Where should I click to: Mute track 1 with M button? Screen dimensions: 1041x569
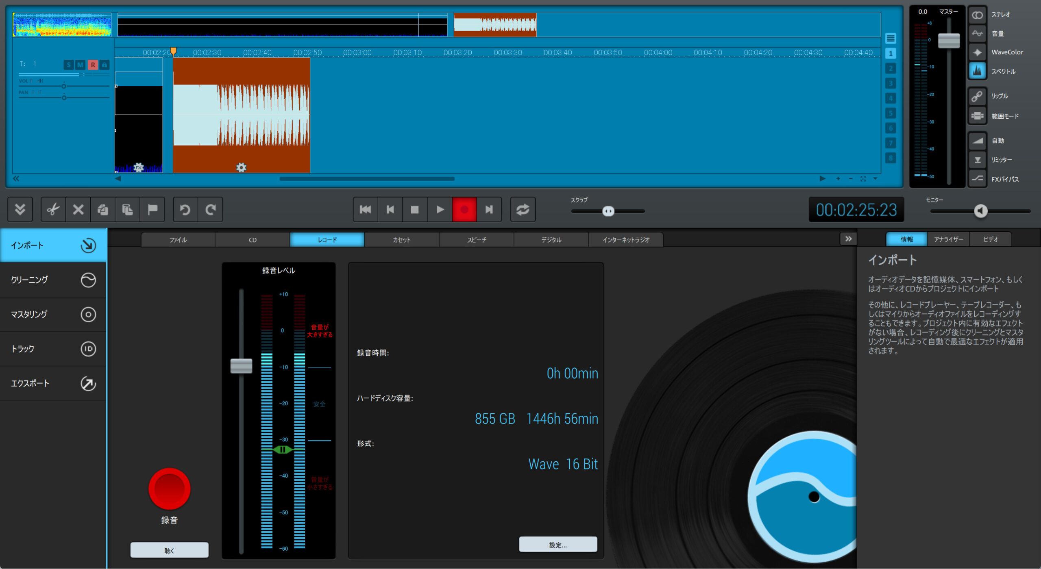click(x=81, y=65)
